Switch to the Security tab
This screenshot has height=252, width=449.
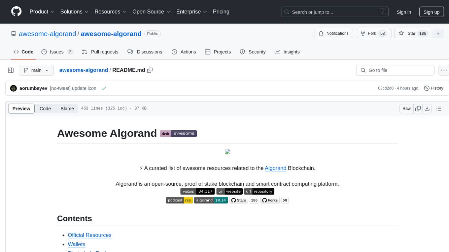253,52
